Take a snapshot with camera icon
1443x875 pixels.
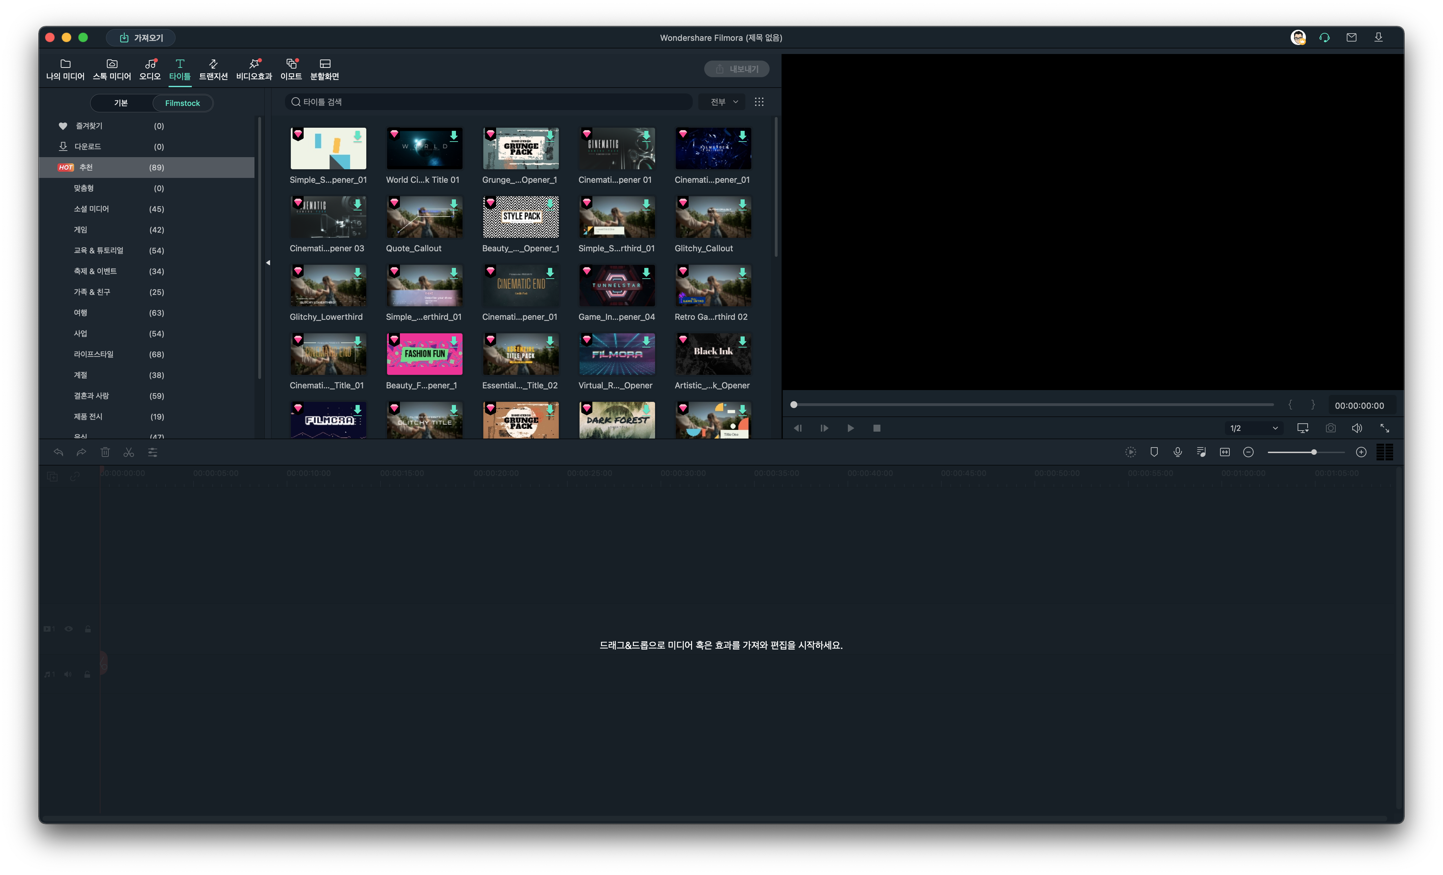1330,428
